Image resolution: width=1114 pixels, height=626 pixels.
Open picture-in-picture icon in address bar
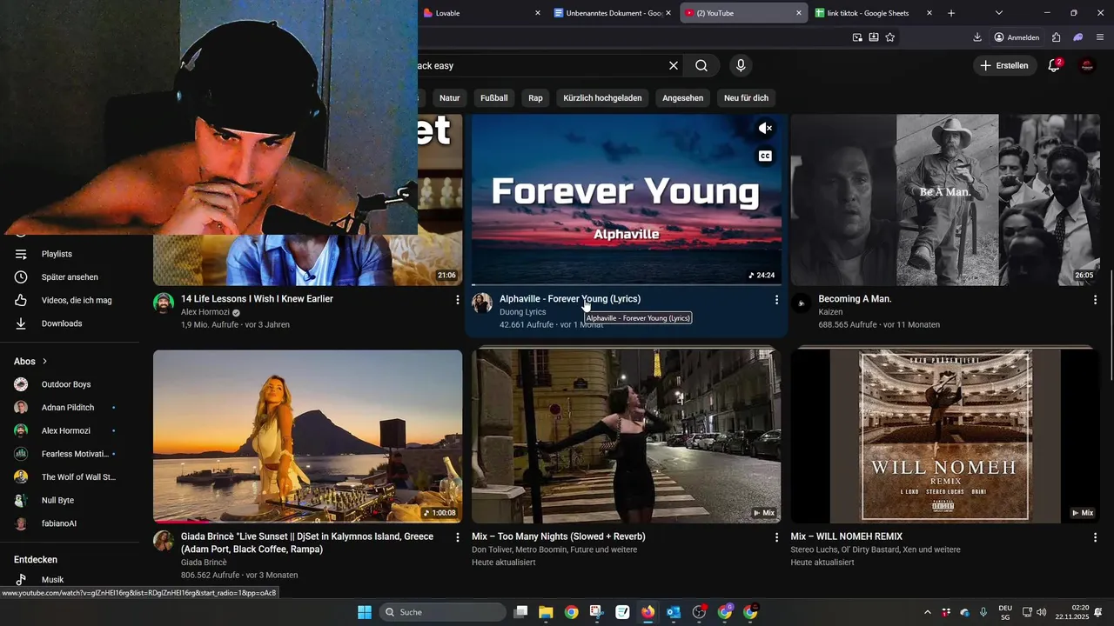857,37
